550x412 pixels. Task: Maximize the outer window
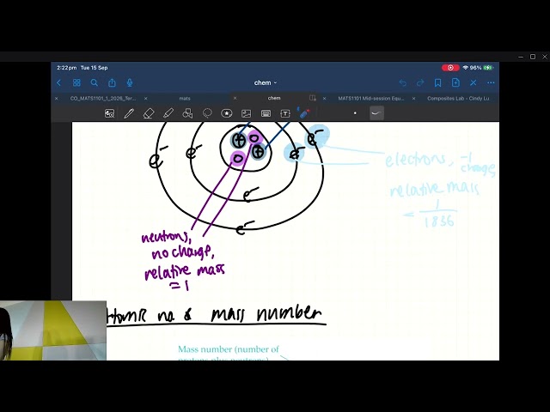533,57
